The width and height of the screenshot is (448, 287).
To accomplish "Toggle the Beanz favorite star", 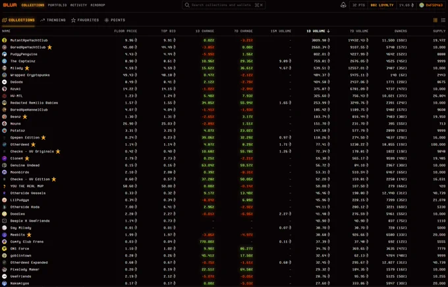I will pos(25,117).
